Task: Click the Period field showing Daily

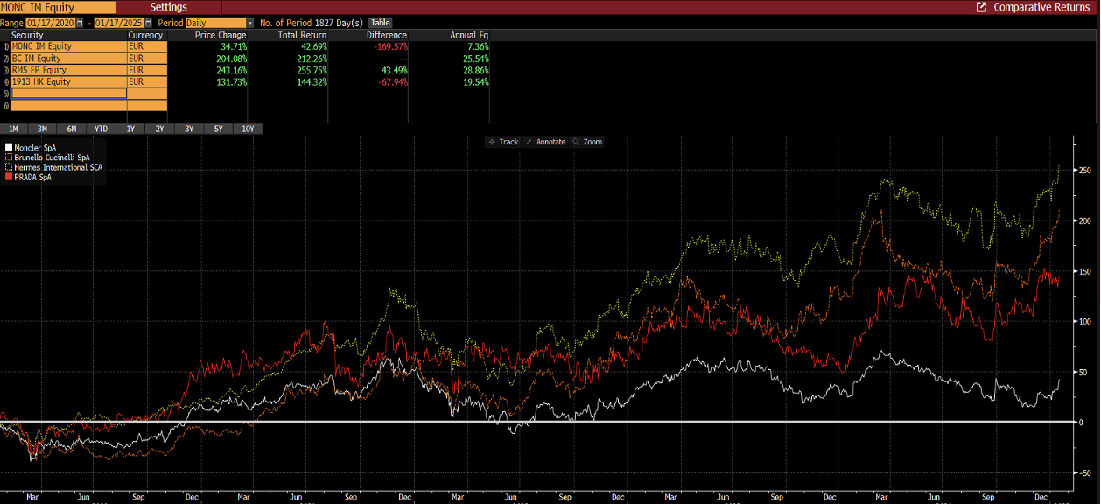Action: click(x=215, y=22)
